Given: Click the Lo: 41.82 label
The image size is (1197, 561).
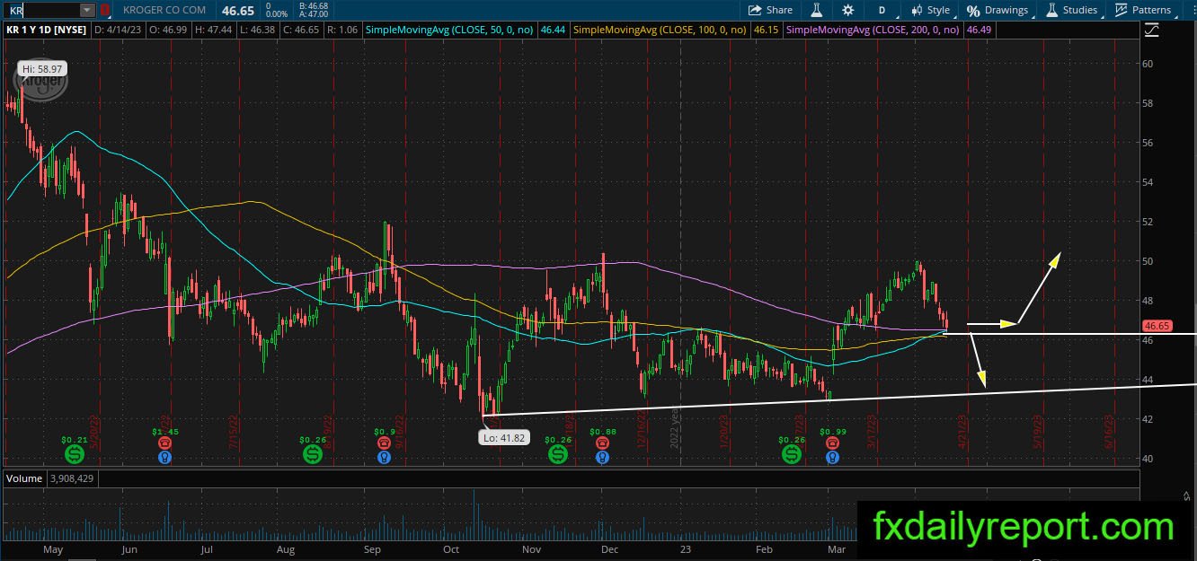Looking at the screenshot, I should tap(503, 437).
